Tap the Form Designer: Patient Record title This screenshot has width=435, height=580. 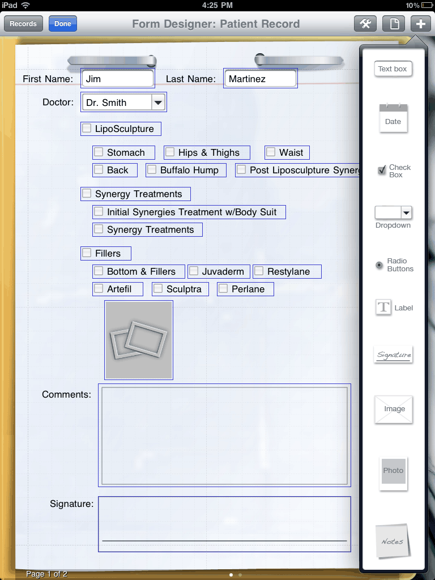pos(216,24)
